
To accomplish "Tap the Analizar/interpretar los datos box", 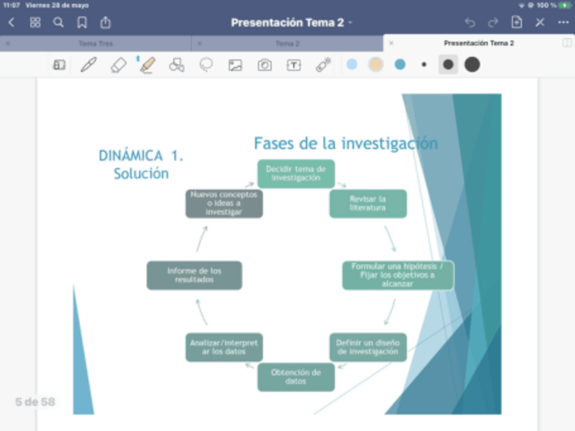I will pos(224,347).
